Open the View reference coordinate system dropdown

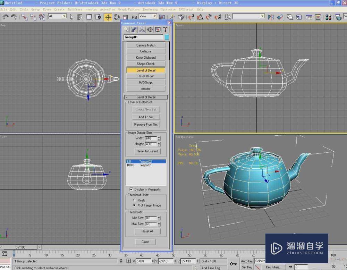tap(155, 16)
